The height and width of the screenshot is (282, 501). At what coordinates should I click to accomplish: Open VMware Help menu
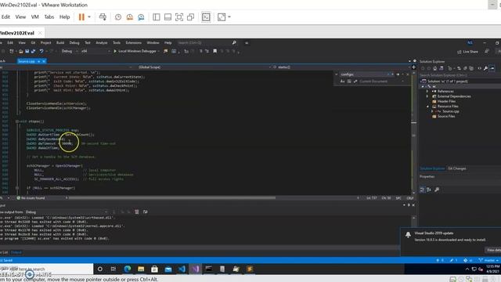tap(64, 17)
